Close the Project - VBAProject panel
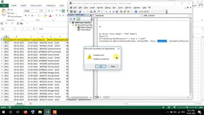Viewport: 204px width, 115px height. 91,15
